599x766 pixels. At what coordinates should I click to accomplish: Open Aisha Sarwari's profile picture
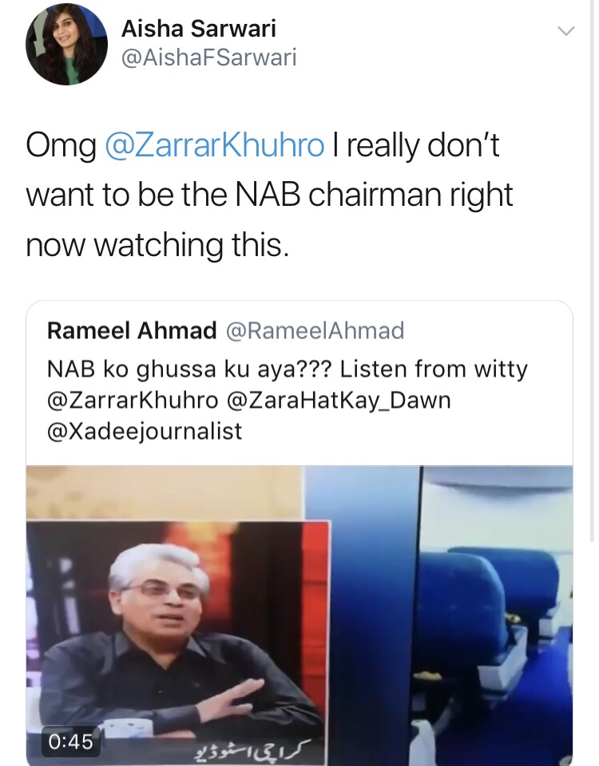[66, 44]
